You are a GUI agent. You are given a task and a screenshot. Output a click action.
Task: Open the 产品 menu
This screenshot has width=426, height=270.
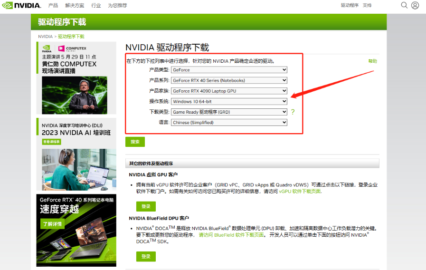(x=53, y=5)
